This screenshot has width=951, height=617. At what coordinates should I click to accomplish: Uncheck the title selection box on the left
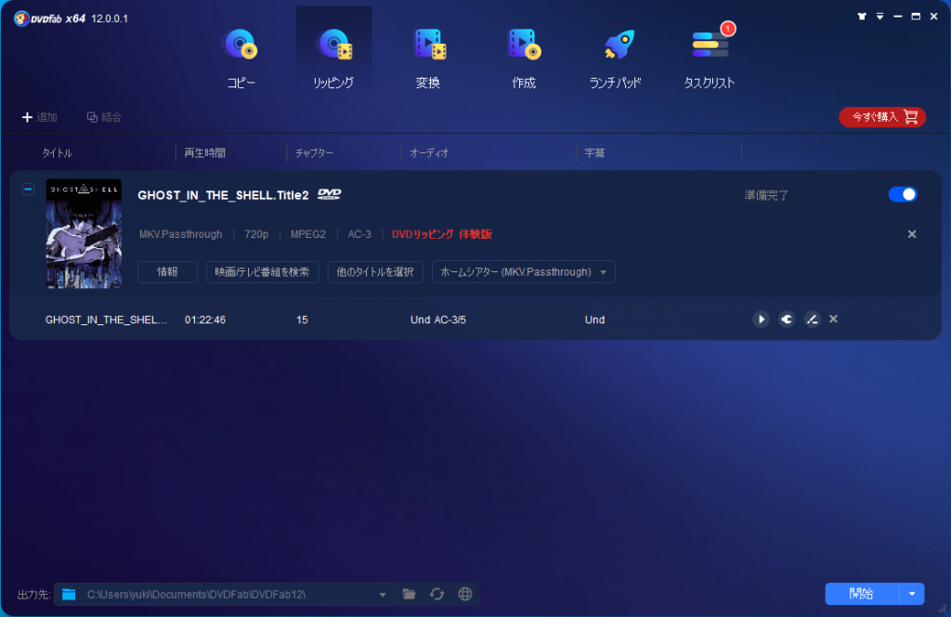pyautogui.click(x=29, y=188)
